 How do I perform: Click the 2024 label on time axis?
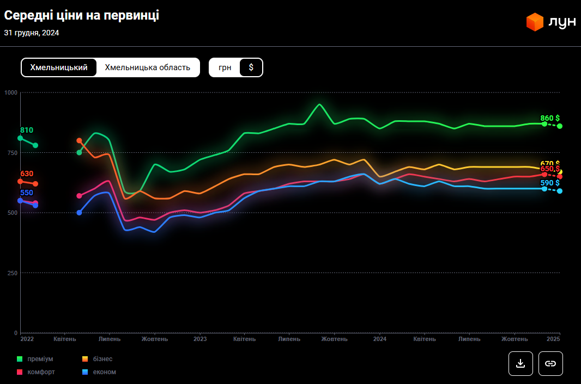(x=380, y=339)
